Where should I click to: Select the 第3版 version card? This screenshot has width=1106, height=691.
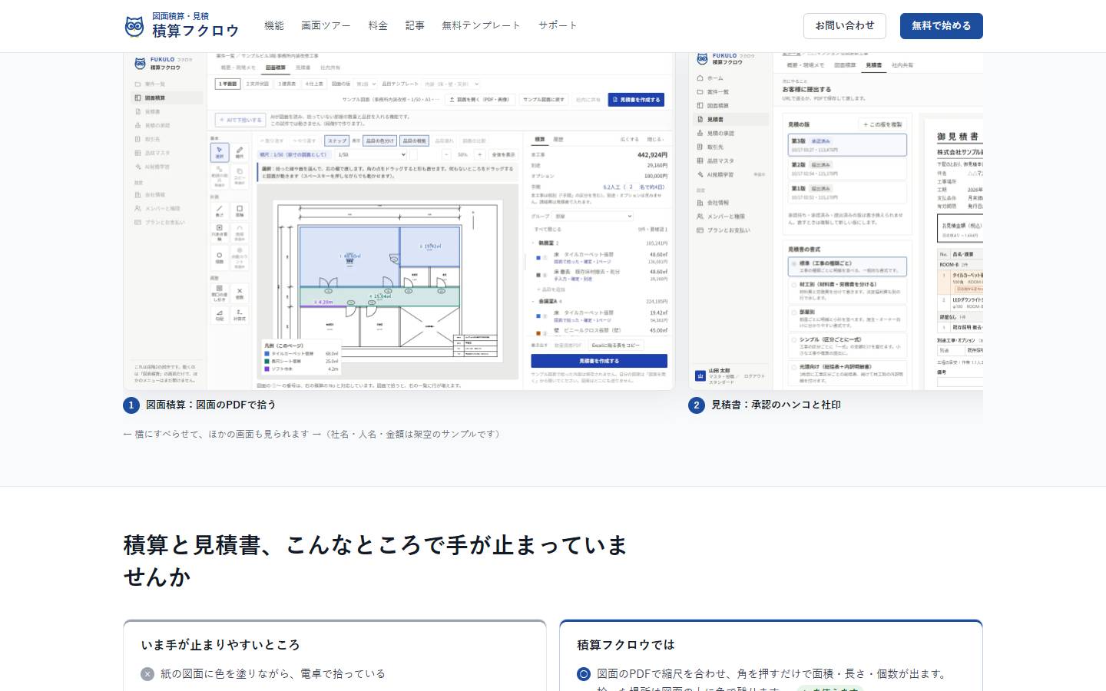[x=847, y=144]
